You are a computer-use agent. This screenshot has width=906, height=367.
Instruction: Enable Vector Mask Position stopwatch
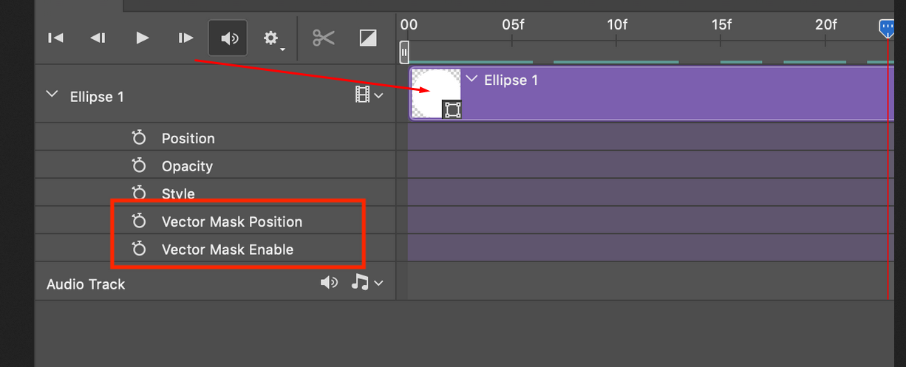point(138,222)
